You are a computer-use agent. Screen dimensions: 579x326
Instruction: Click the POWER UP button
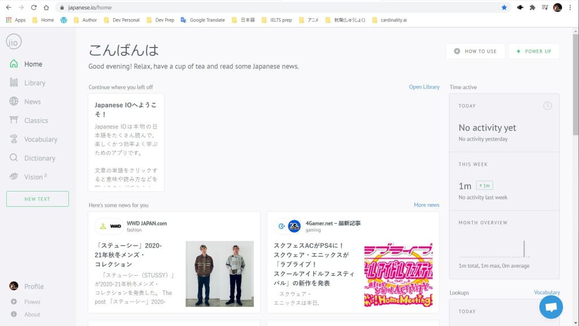click(x=534, y=51)
